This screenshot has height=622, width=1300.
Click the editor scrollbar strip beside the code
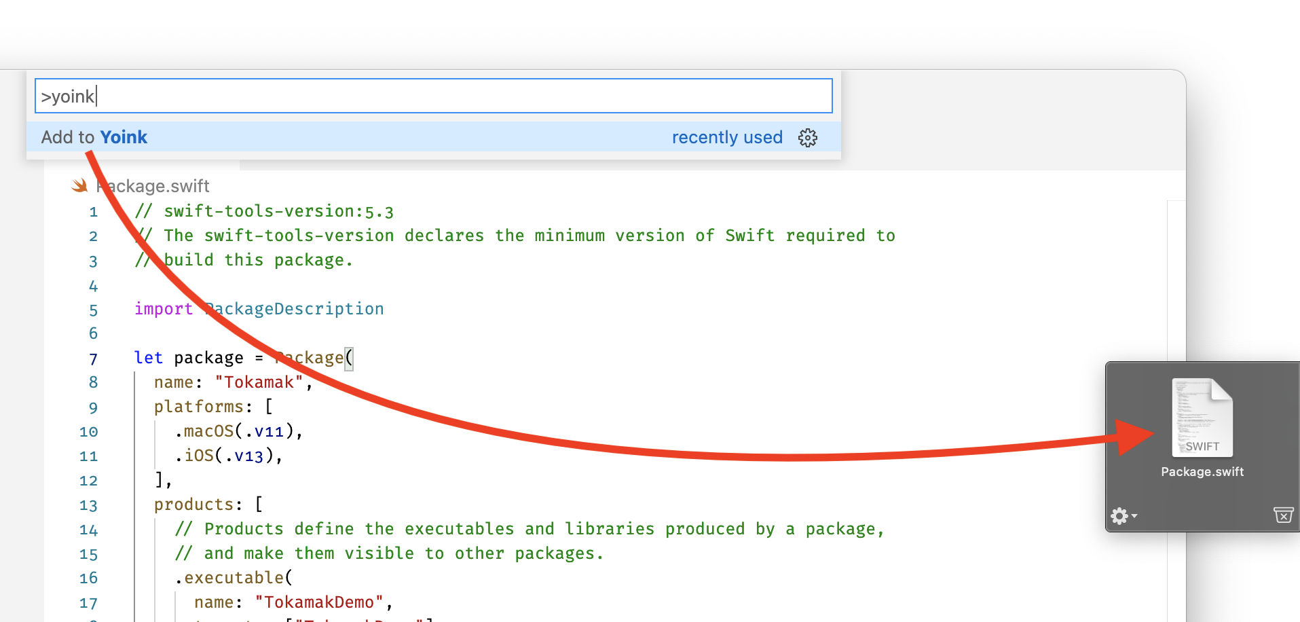(1176, 411)
